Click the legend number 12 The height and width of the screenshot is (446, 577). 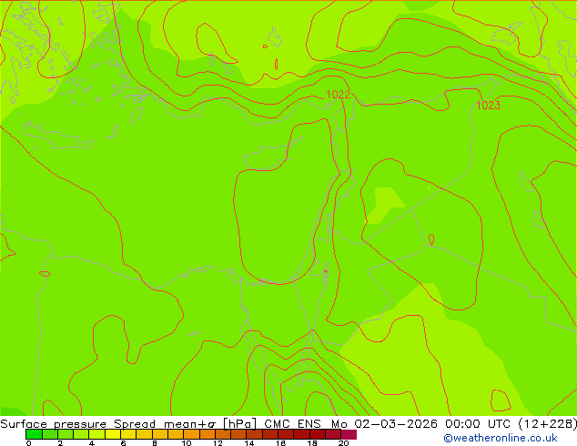pyautogui.click(x=218, y=443)
